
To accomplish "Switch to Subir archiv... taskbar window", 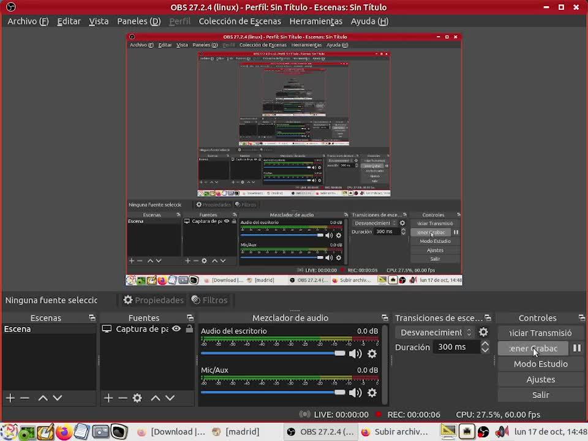I will [395, 432].
